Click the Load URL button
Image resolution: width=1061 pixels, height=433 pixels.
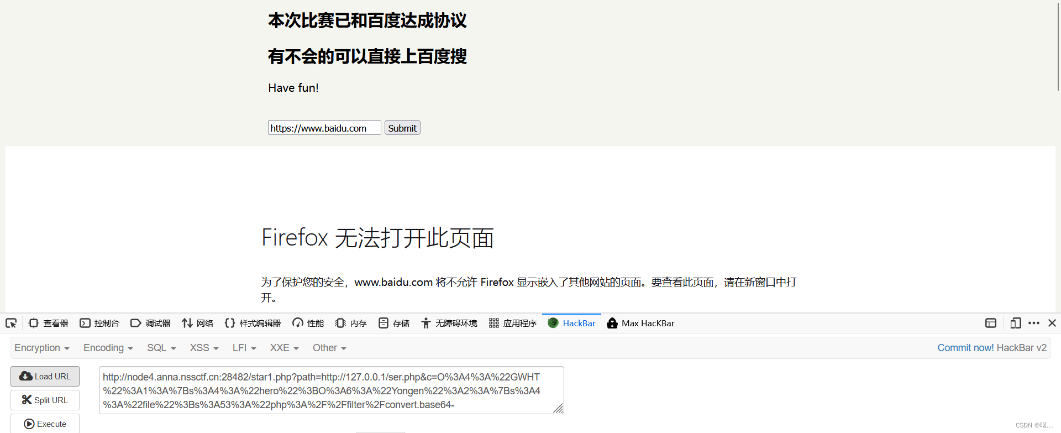[x=45, y=376]
